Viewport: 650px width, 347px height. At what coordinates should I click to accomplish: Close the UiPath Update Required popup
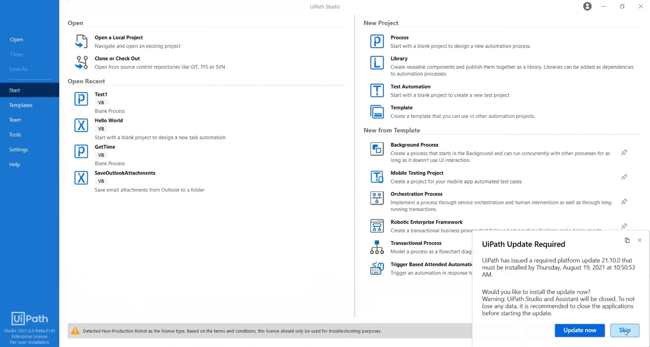click(x=639, y=240)
